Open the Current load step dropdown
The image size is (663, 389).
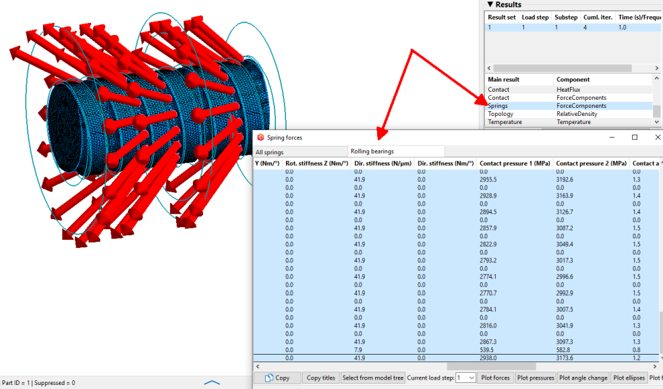[465, 378]
